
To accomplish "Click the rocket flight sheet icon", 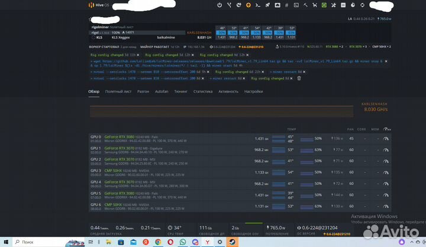I will pyautogui.click(x=267, y=5).
